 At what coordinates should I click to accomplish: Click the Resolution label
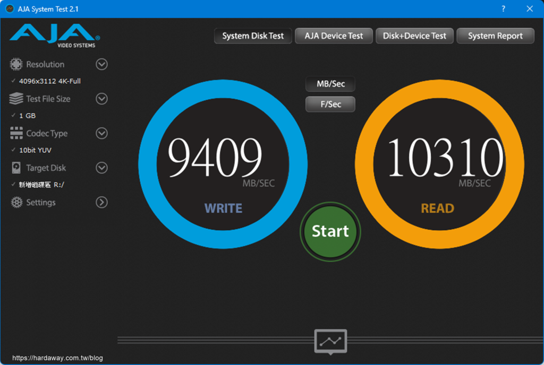(45, 64)
